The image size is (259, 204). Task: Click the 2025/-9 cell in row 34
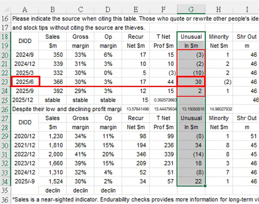point(25,181)
